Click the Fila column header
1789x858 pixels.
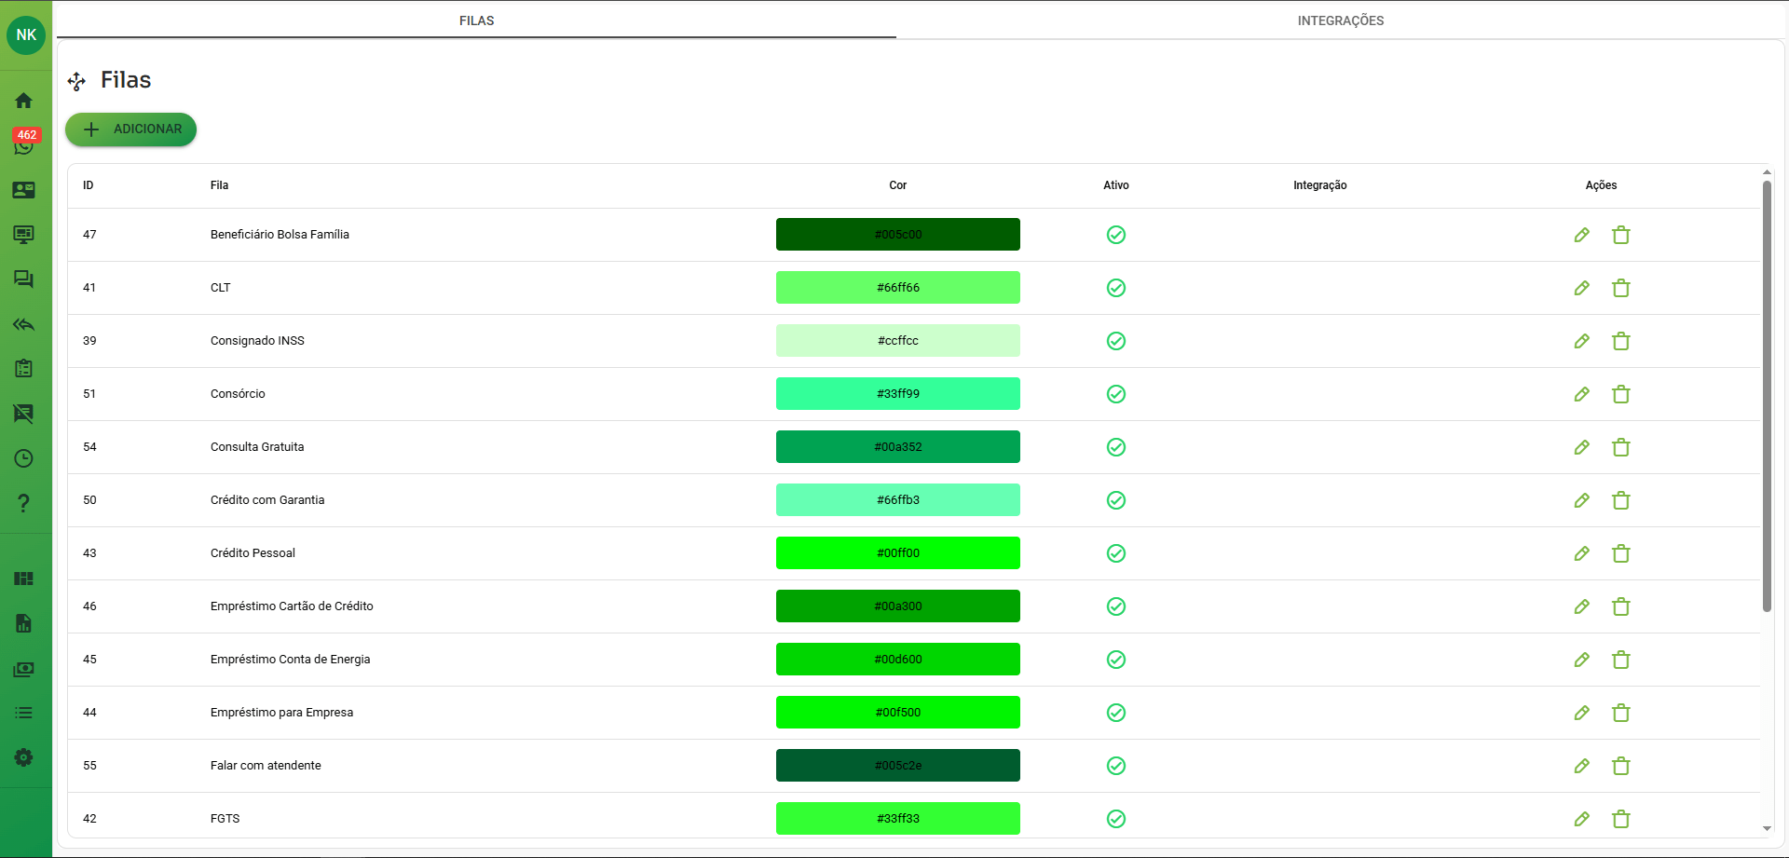(x=219, y=185)
